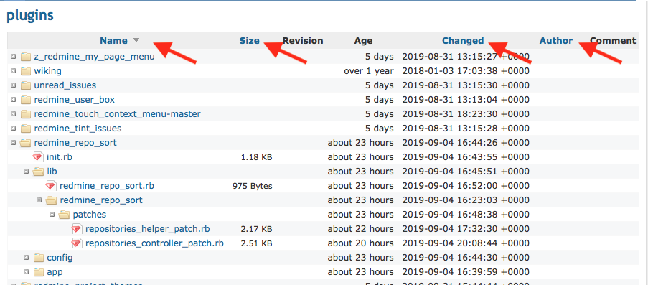Open the patches directory link
The width and height of the screenshot is (648, 285).
pyautogui.click(x=89, y=214)
